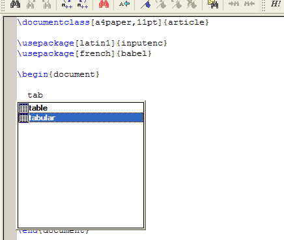Image resolution: width=284 pixels, height=240 pixels.
Task: Click the first grayed-out bookmark flag icon
Action: (x=162, y=5)
